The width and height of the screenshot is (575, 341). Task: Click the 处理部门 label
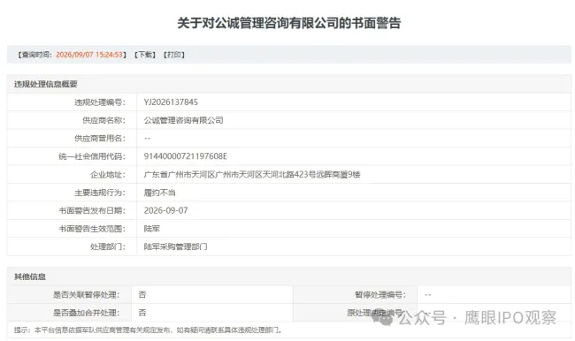[108, 246]
